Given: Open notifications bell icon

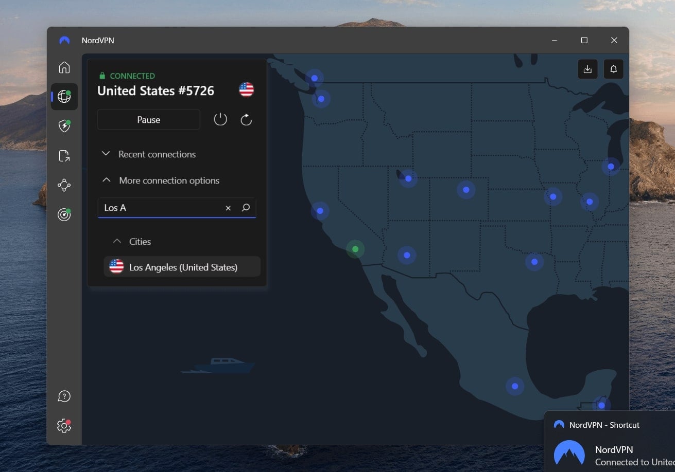Looking at the screenshot, I should tap(613, 68).
